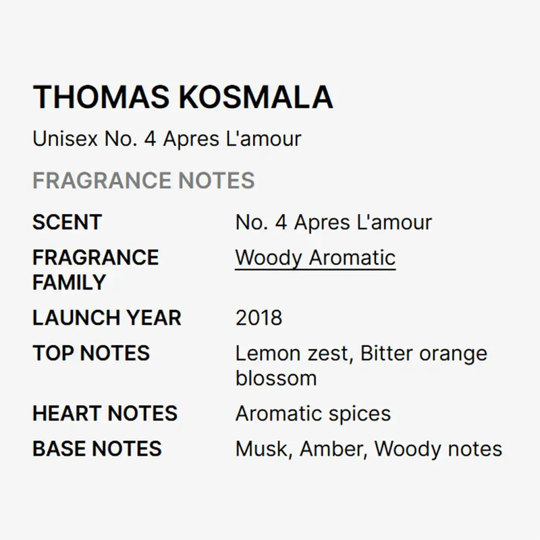Viewport: 540px width, 540px height.
Task: Click the LAUNCH YEAR label
Action: tap(107, 317)
